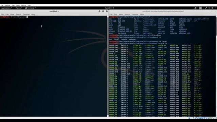The height and width of the screenshot is (122, 217).
Task: Expand the system menu arrow beside the power icon
Action: (215, 8)
